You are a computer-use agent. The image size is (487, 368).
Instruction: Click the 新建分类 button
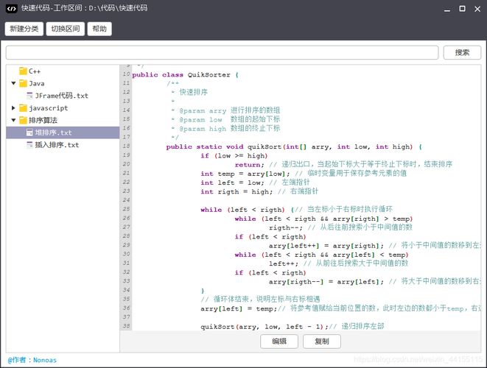coord(24,29)
